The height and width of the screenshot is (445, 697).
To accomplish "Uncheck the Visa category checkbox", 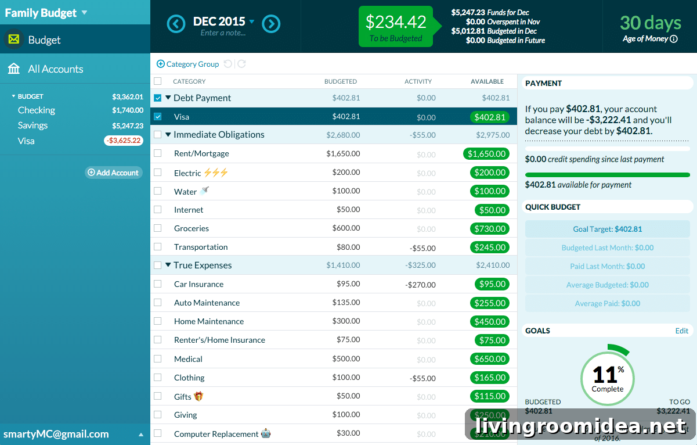I will (x=158, y=117).
